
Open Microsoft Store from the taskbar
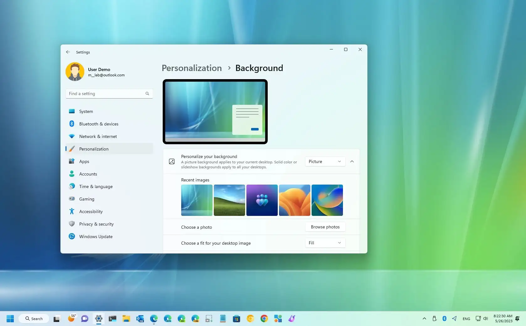tap(236, 319)
